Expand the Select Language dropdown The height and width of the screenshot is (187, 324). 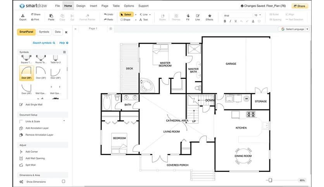point(293,29)
